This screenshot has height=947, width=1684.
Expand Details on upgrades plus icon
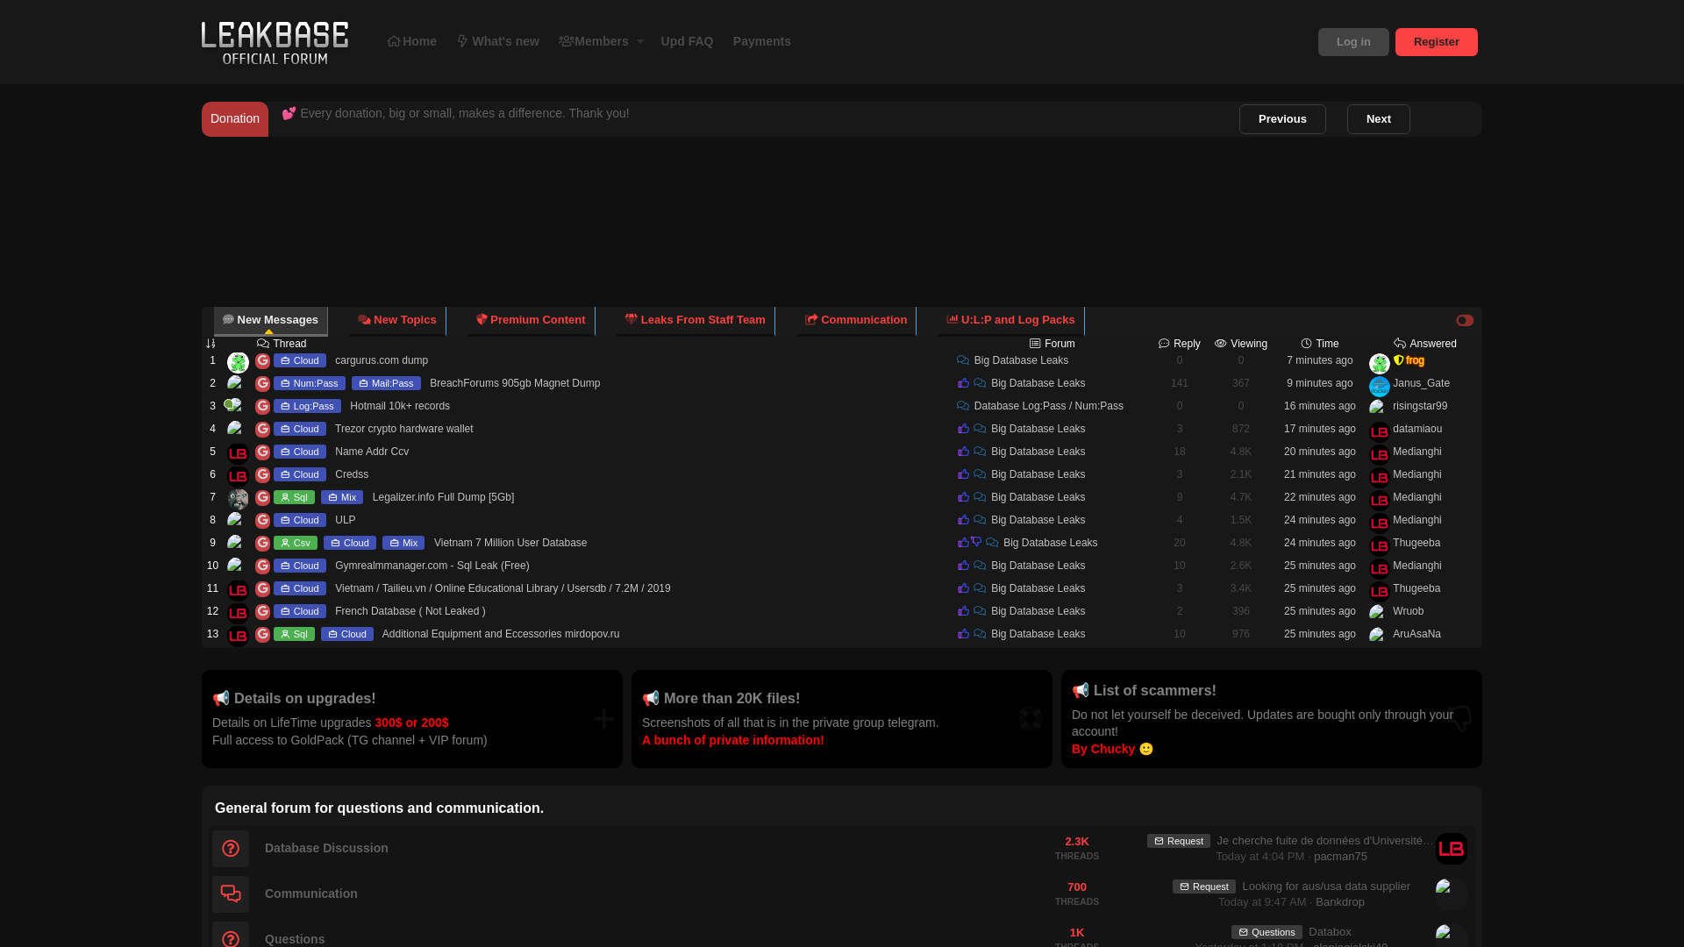coord(603,719)
